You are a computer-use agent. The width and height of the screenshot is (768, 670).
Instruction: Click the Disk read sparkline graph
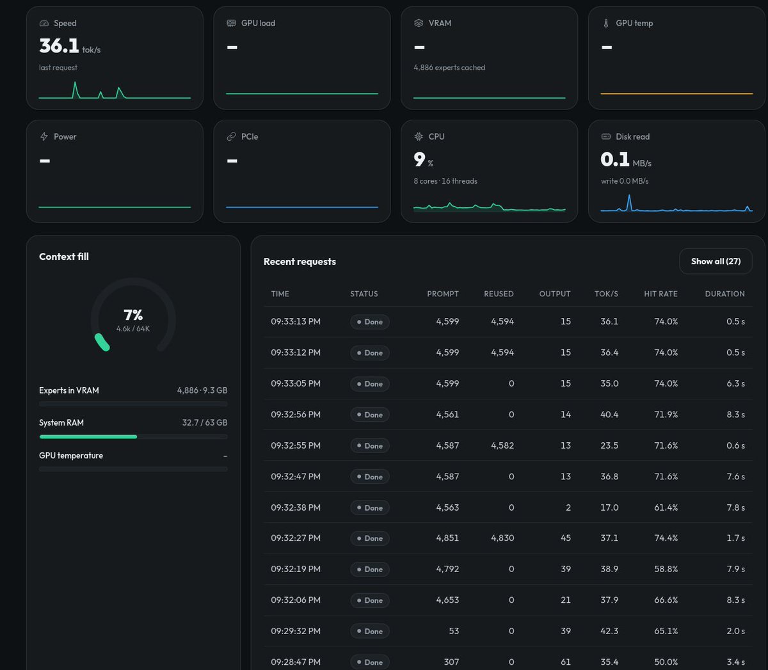tap(676, 203)
